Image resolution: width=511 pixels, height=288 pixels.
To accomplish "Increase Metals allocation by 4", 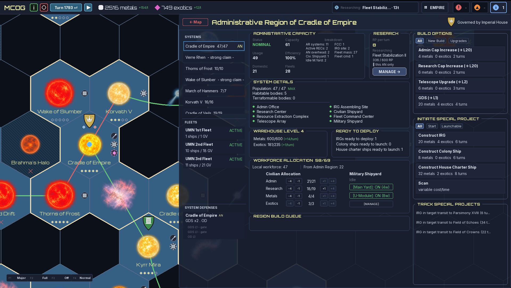I will click(x=332, y=196).
